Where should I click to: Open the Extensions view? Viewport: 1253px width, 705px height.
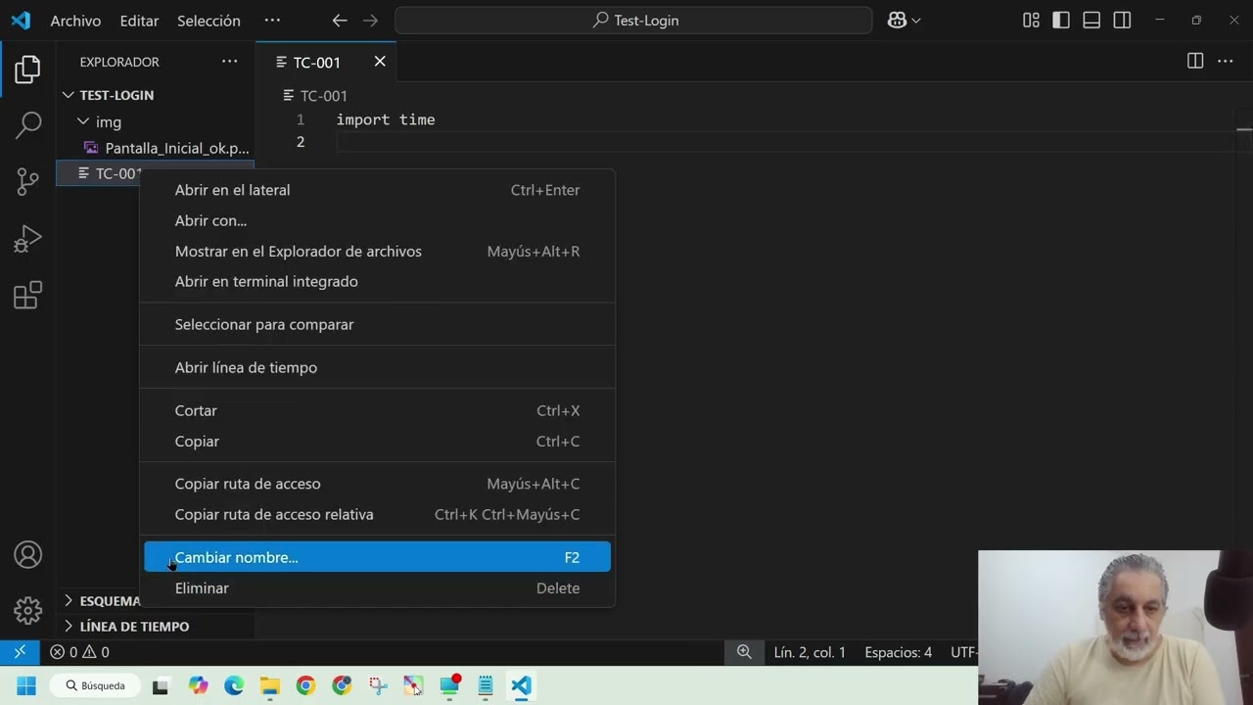click(x=27, y=295)
